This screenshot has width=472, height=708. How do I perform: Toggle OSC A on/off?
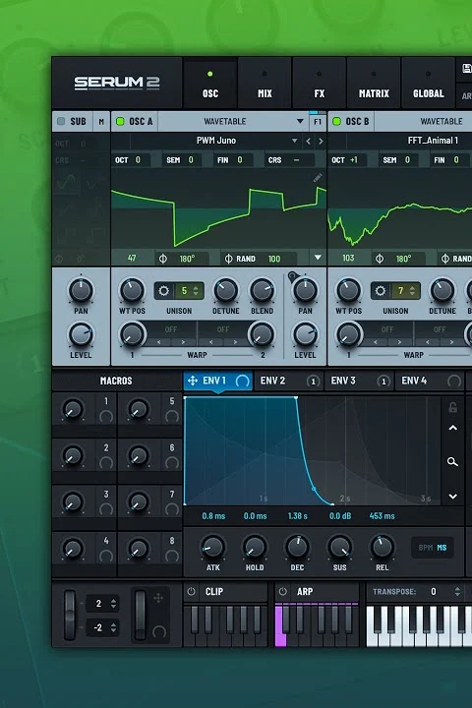coord(120,121)
